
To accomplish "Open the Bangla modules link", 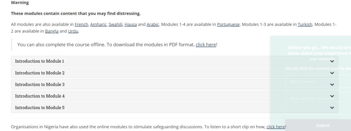I will (x=52, y=31).
